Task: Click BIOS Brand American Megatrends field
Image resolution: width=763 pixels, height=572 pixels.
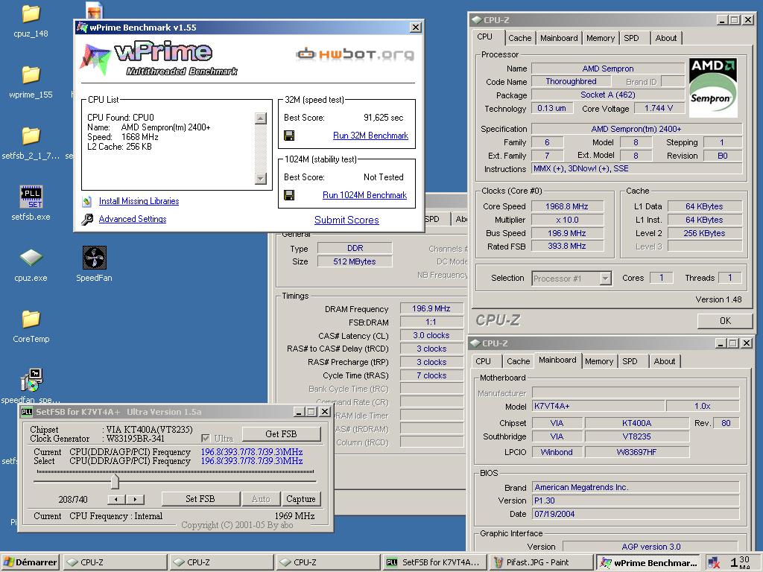Action: pos(636,487)
